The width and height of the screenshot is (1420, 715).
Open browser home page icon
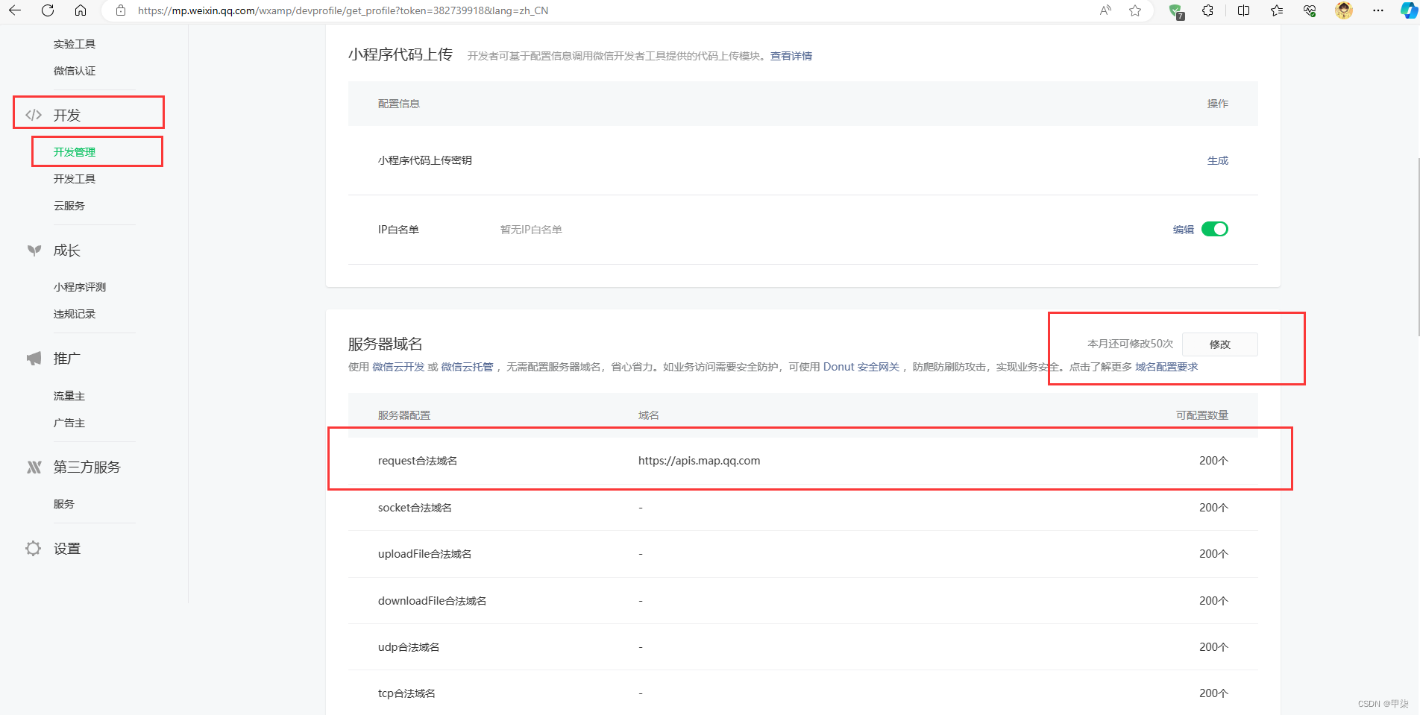pyautogui.click(x=81, y=10)
